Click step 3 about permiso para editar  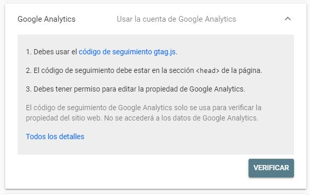pyautogui.click(x=135, y=89)
